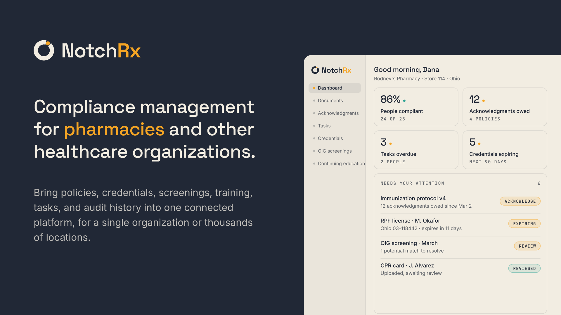Screen dimensions: 561x315
Task: Click the orange dot beside Credentials expiring 5
Action: pyautogui.click(x=479, y=144)
